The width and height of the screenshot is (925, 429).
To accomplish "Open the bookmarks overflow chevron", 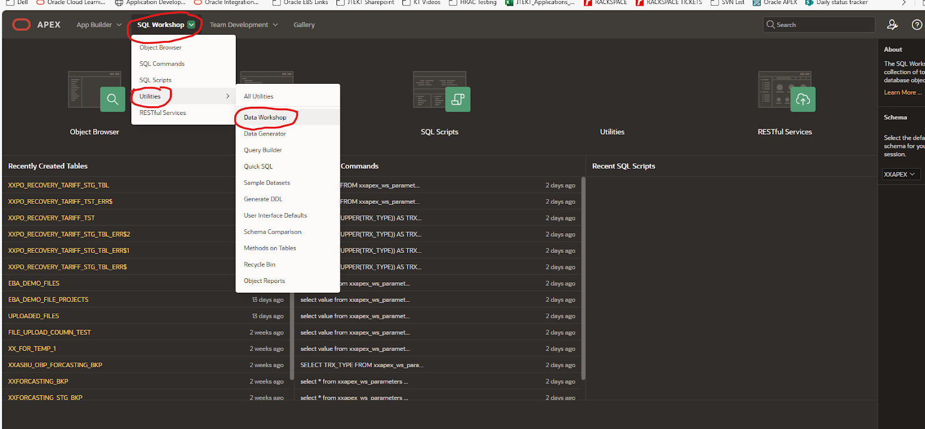I will (904, 3).
